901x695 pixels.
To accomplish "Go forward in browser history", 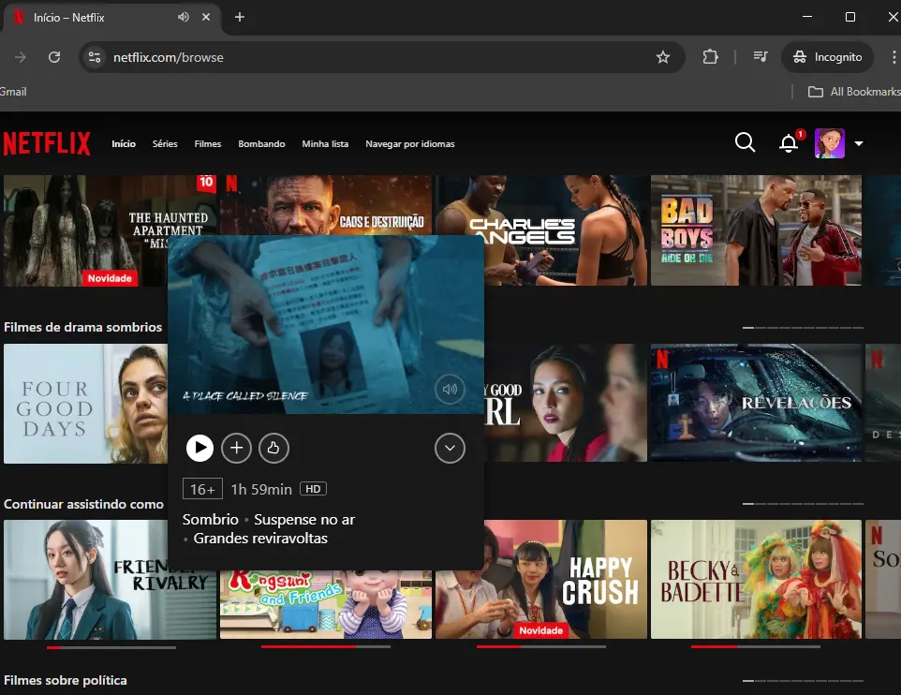I will click(20, 57).
